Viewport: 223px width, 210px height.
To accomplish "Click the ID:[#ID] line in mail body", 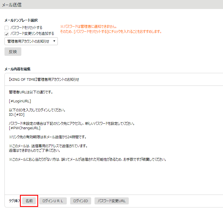I will [x=17, y=115].
